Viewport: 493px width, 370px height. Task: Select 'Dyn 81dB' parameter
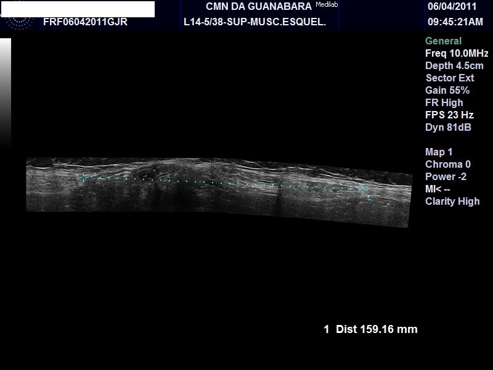click(448, 127)
